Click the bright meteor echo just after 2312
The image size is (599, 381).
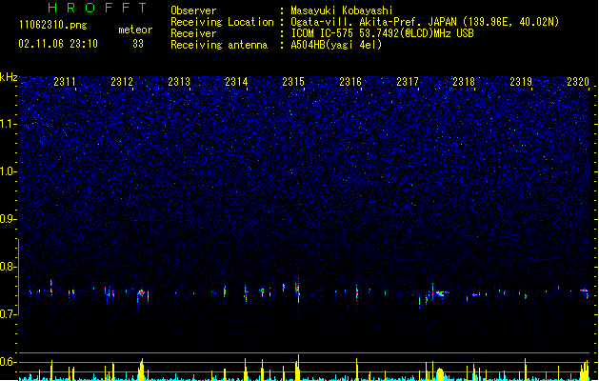point(141,293)
